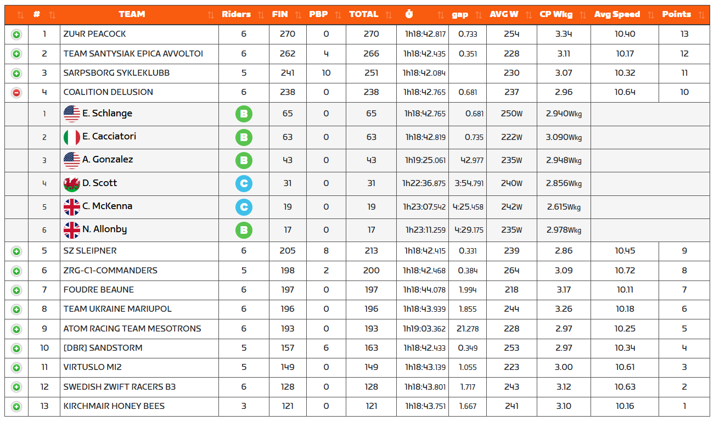
Task: Expand the ZU4R PEACOCK team row
Action: tap(16, 35)
